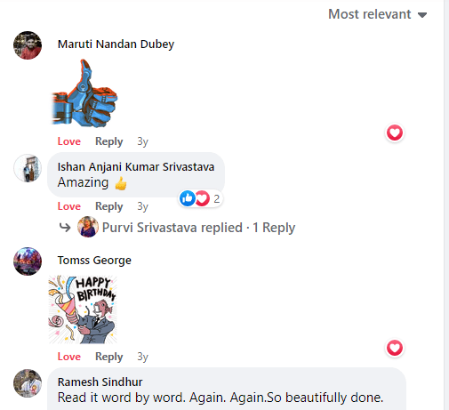Open Ramesh Sindhur's profile picture
Viewport: 449px width, 410px height.
[28, 383]
